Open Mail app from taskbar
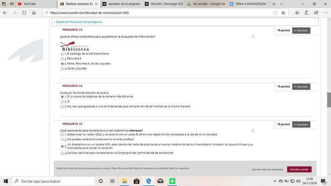Viewport: 331px width, 186px height. pyautogui.click(x=160, y=181)
